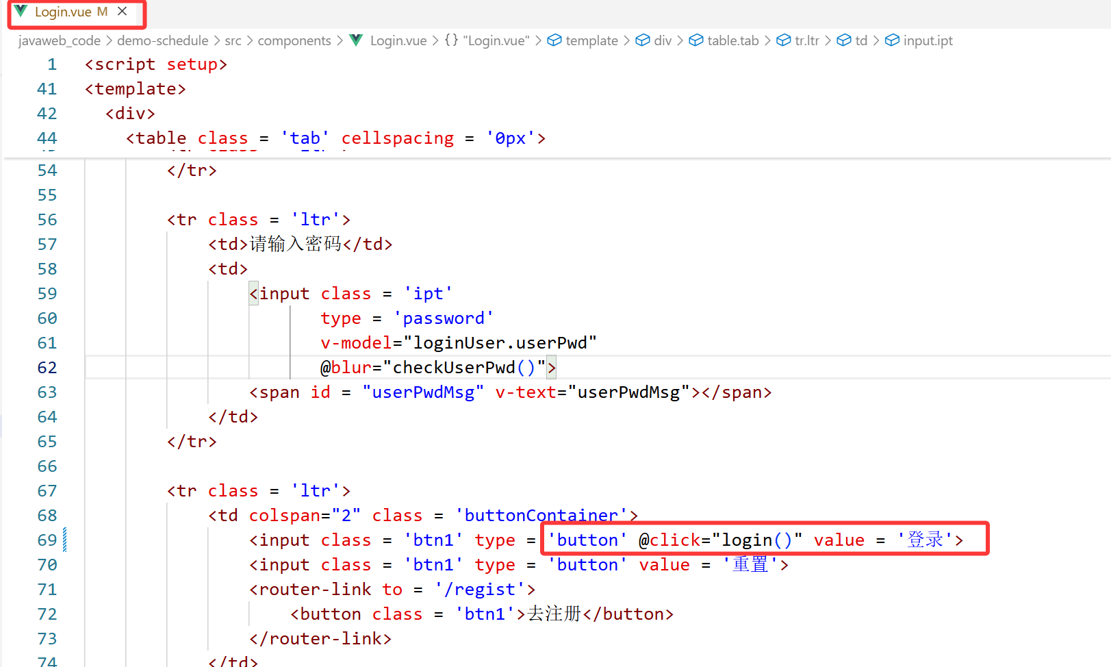This screenshot has width=1111, height=667.
Task: Open javaweb_code in the breadcrumb
Action: (x=60, y=40)
